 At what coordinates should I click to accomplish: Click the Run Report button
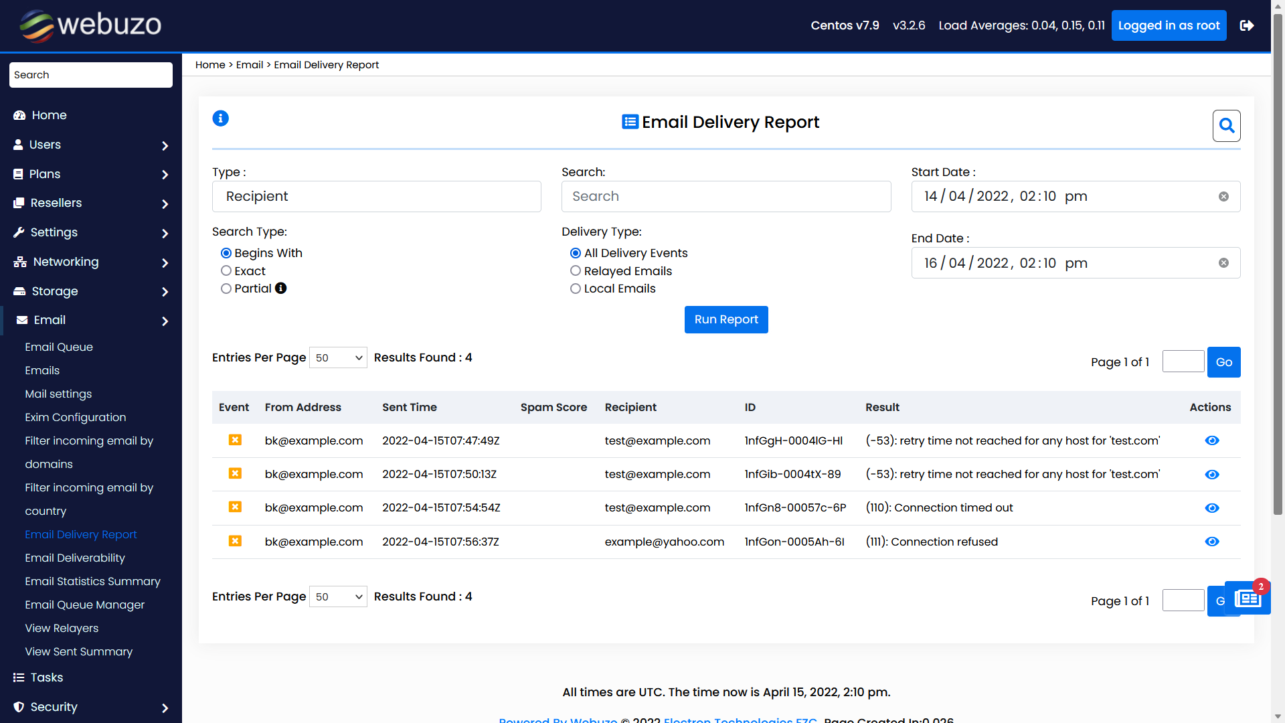click(x=725, y=320)
